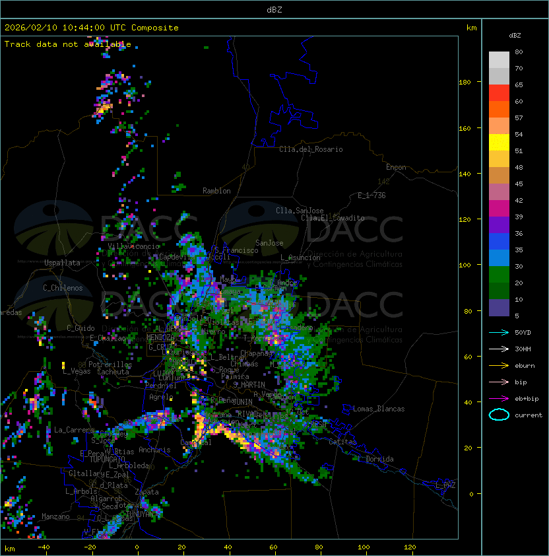Click the 'Lomas_Blancas' map label

379,409
